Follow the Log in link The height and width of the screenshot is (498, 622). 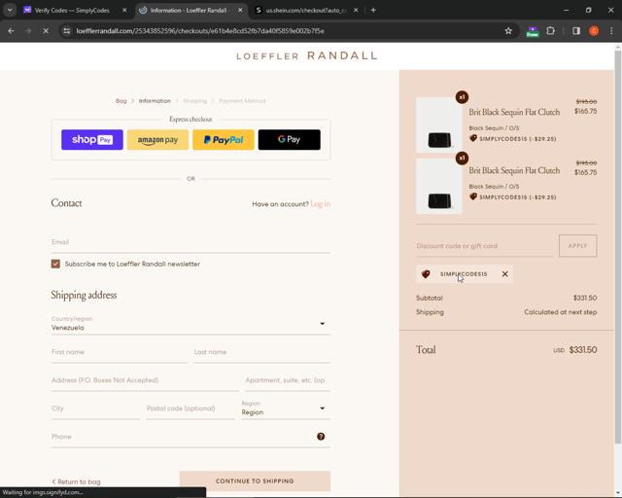point(321,204)
